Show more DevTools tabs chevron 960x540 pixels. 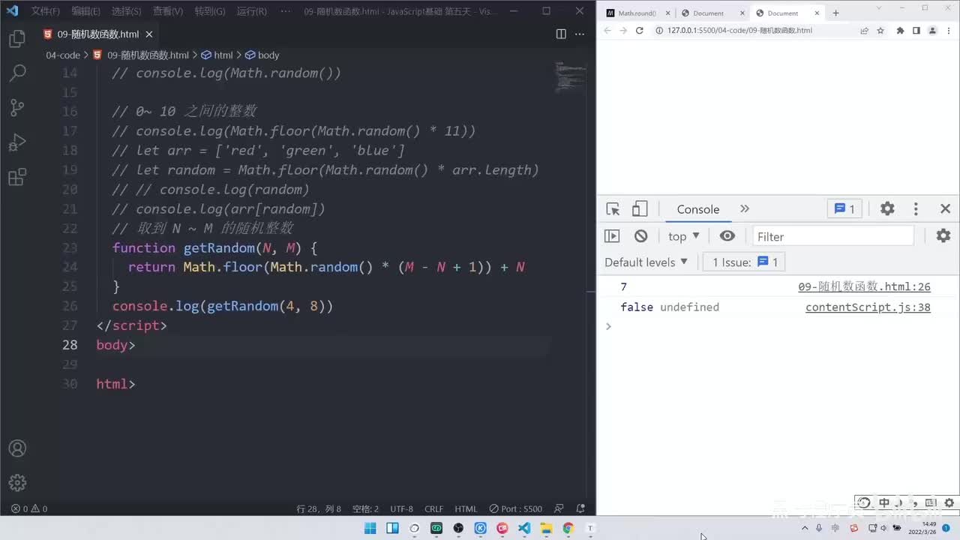745,209
